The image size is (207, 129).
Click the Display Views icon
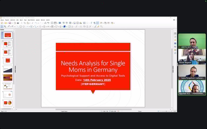coord(55,23)
